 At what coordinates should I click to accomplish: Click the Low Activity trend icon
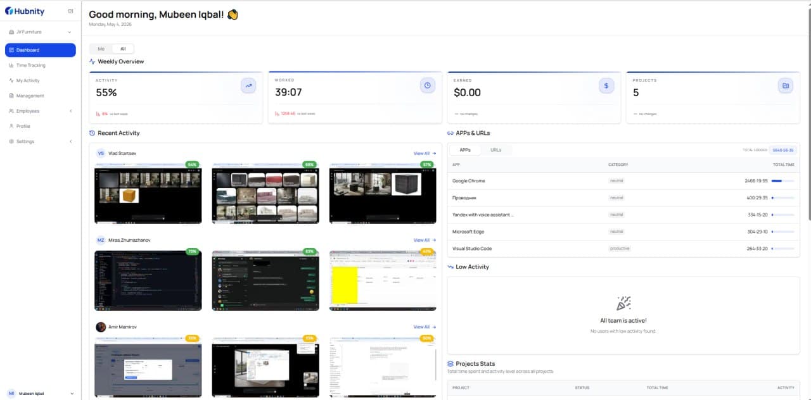[450, 266]
